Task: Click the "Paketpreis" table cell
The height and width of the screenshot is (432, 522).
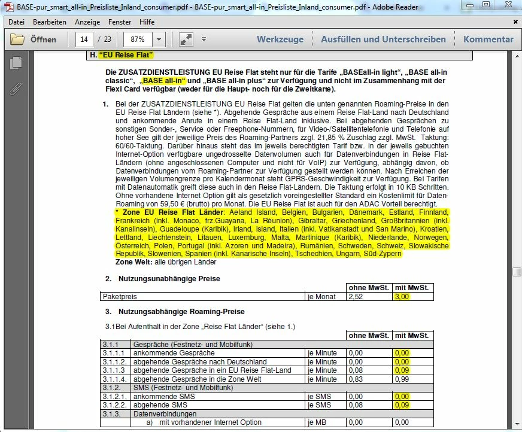Action: (x=202, y=297)
